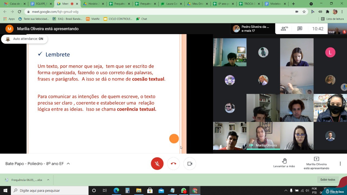The height and width of the screenshot is (195, 347).
Task: Open the three-dot more options menu
Action: click(340, 164)
